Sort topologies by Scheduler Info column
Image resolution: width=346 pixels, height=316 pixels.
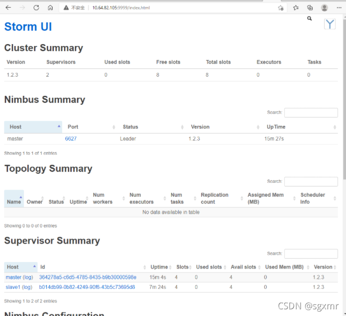[318, 198]
